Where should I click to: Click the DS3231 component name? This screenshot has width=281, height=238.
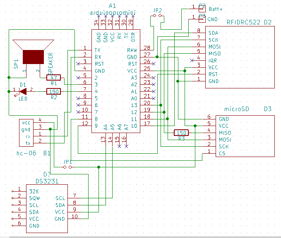click(x=47, y=181)
